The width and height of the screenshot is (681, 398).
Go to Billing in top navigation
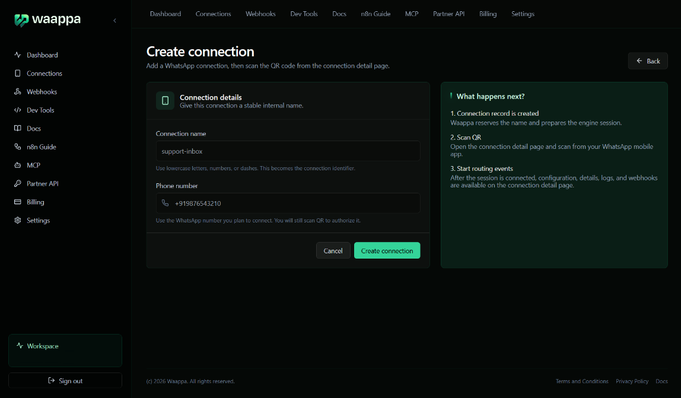tap(488, 14)
